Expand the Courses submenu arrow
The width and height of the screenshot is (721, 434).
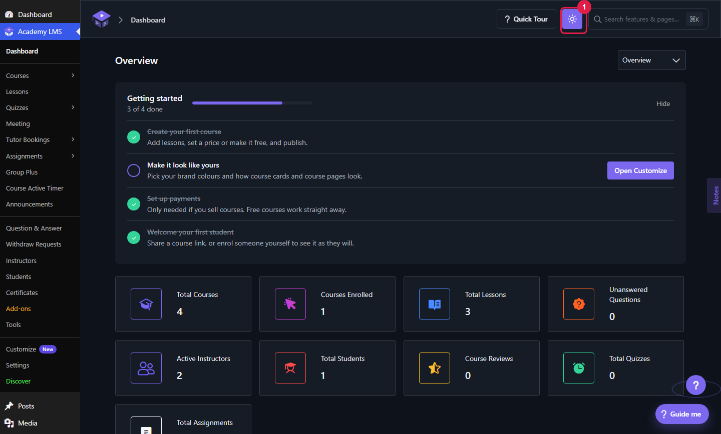(x=73, y=75)
